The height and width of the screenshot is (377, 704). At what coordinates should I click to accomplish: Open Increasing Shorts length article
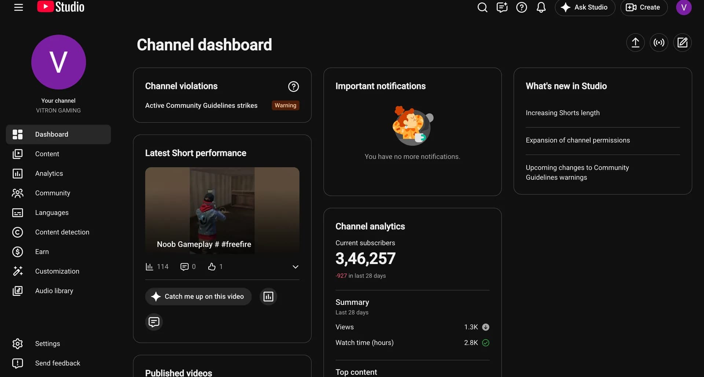pyautogui.click(x=563, y=113)
